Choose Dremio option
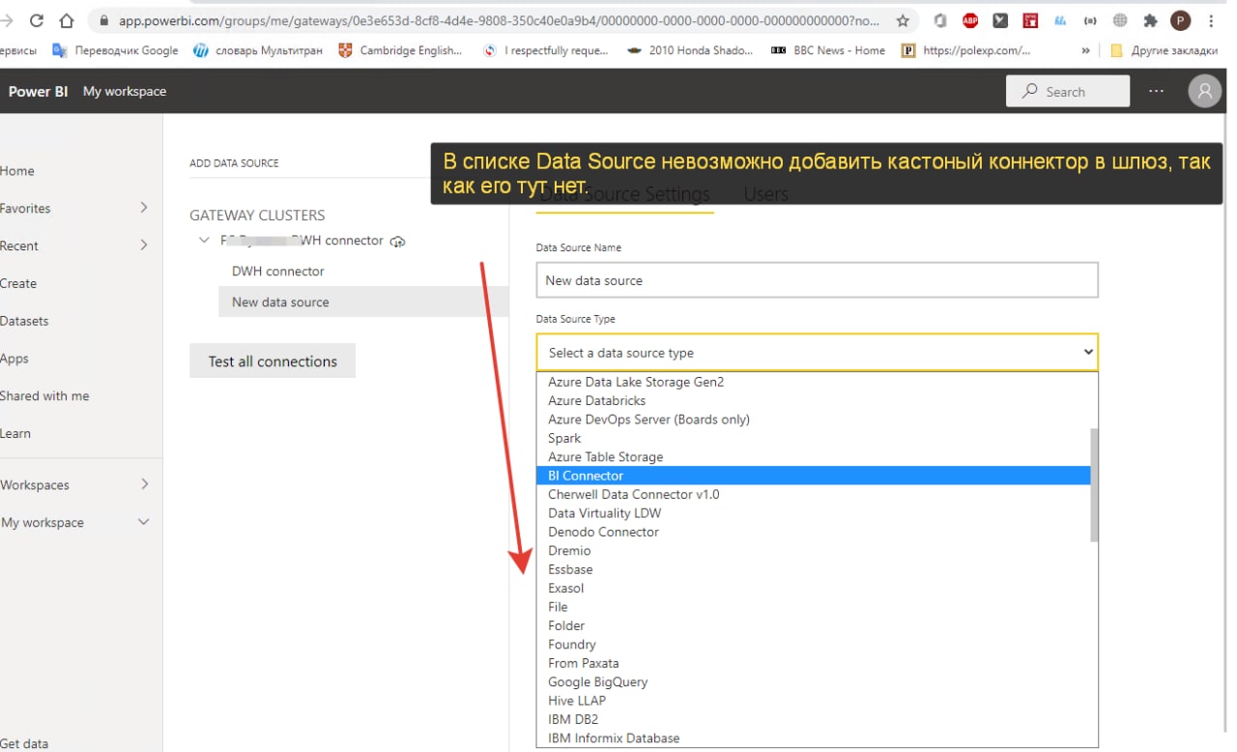The height and width of the screenshot is (752, 1237). [x=813, y=550]
